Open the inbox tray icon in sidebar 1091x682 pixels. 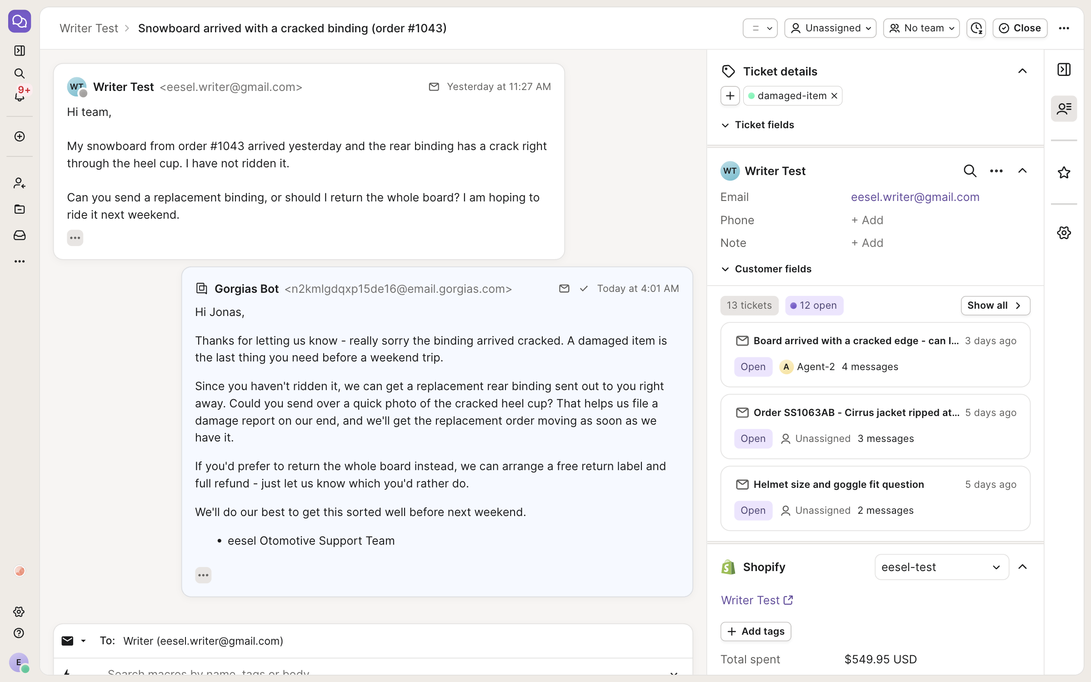coord(20,235)
